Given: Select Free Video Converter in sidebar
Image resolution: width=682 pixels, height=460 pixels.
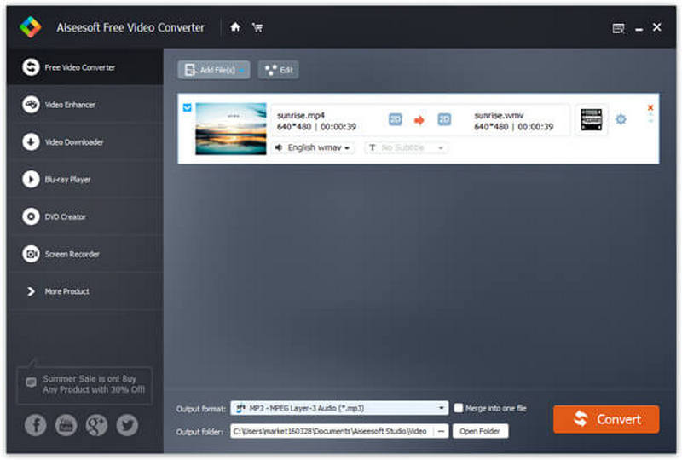Looking at the screenshot, I should (84, 67).
